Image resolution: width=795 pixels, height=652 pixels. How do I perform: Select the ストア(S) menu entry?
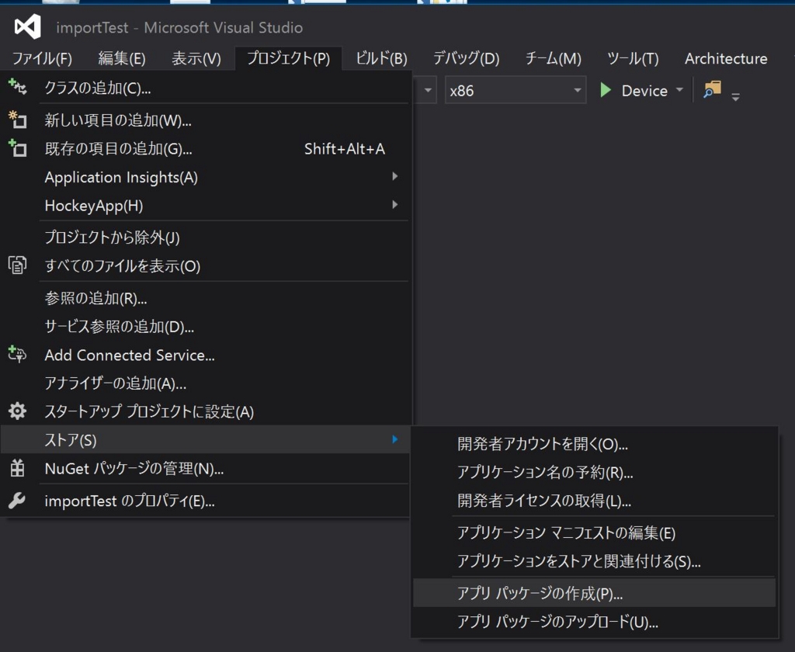point(205,439)
